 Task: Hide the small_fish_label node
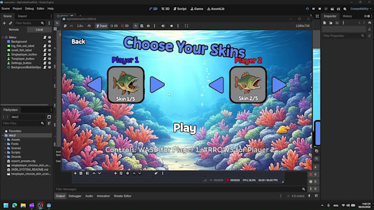tap(50, 50)
